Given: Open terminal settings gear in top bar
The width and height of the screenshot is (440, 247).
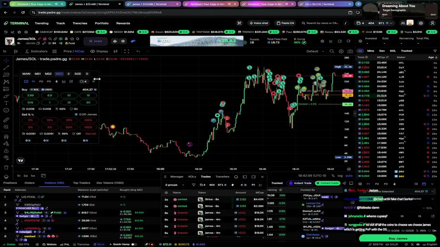Looking at the screenshot, I should pos(421,23).
